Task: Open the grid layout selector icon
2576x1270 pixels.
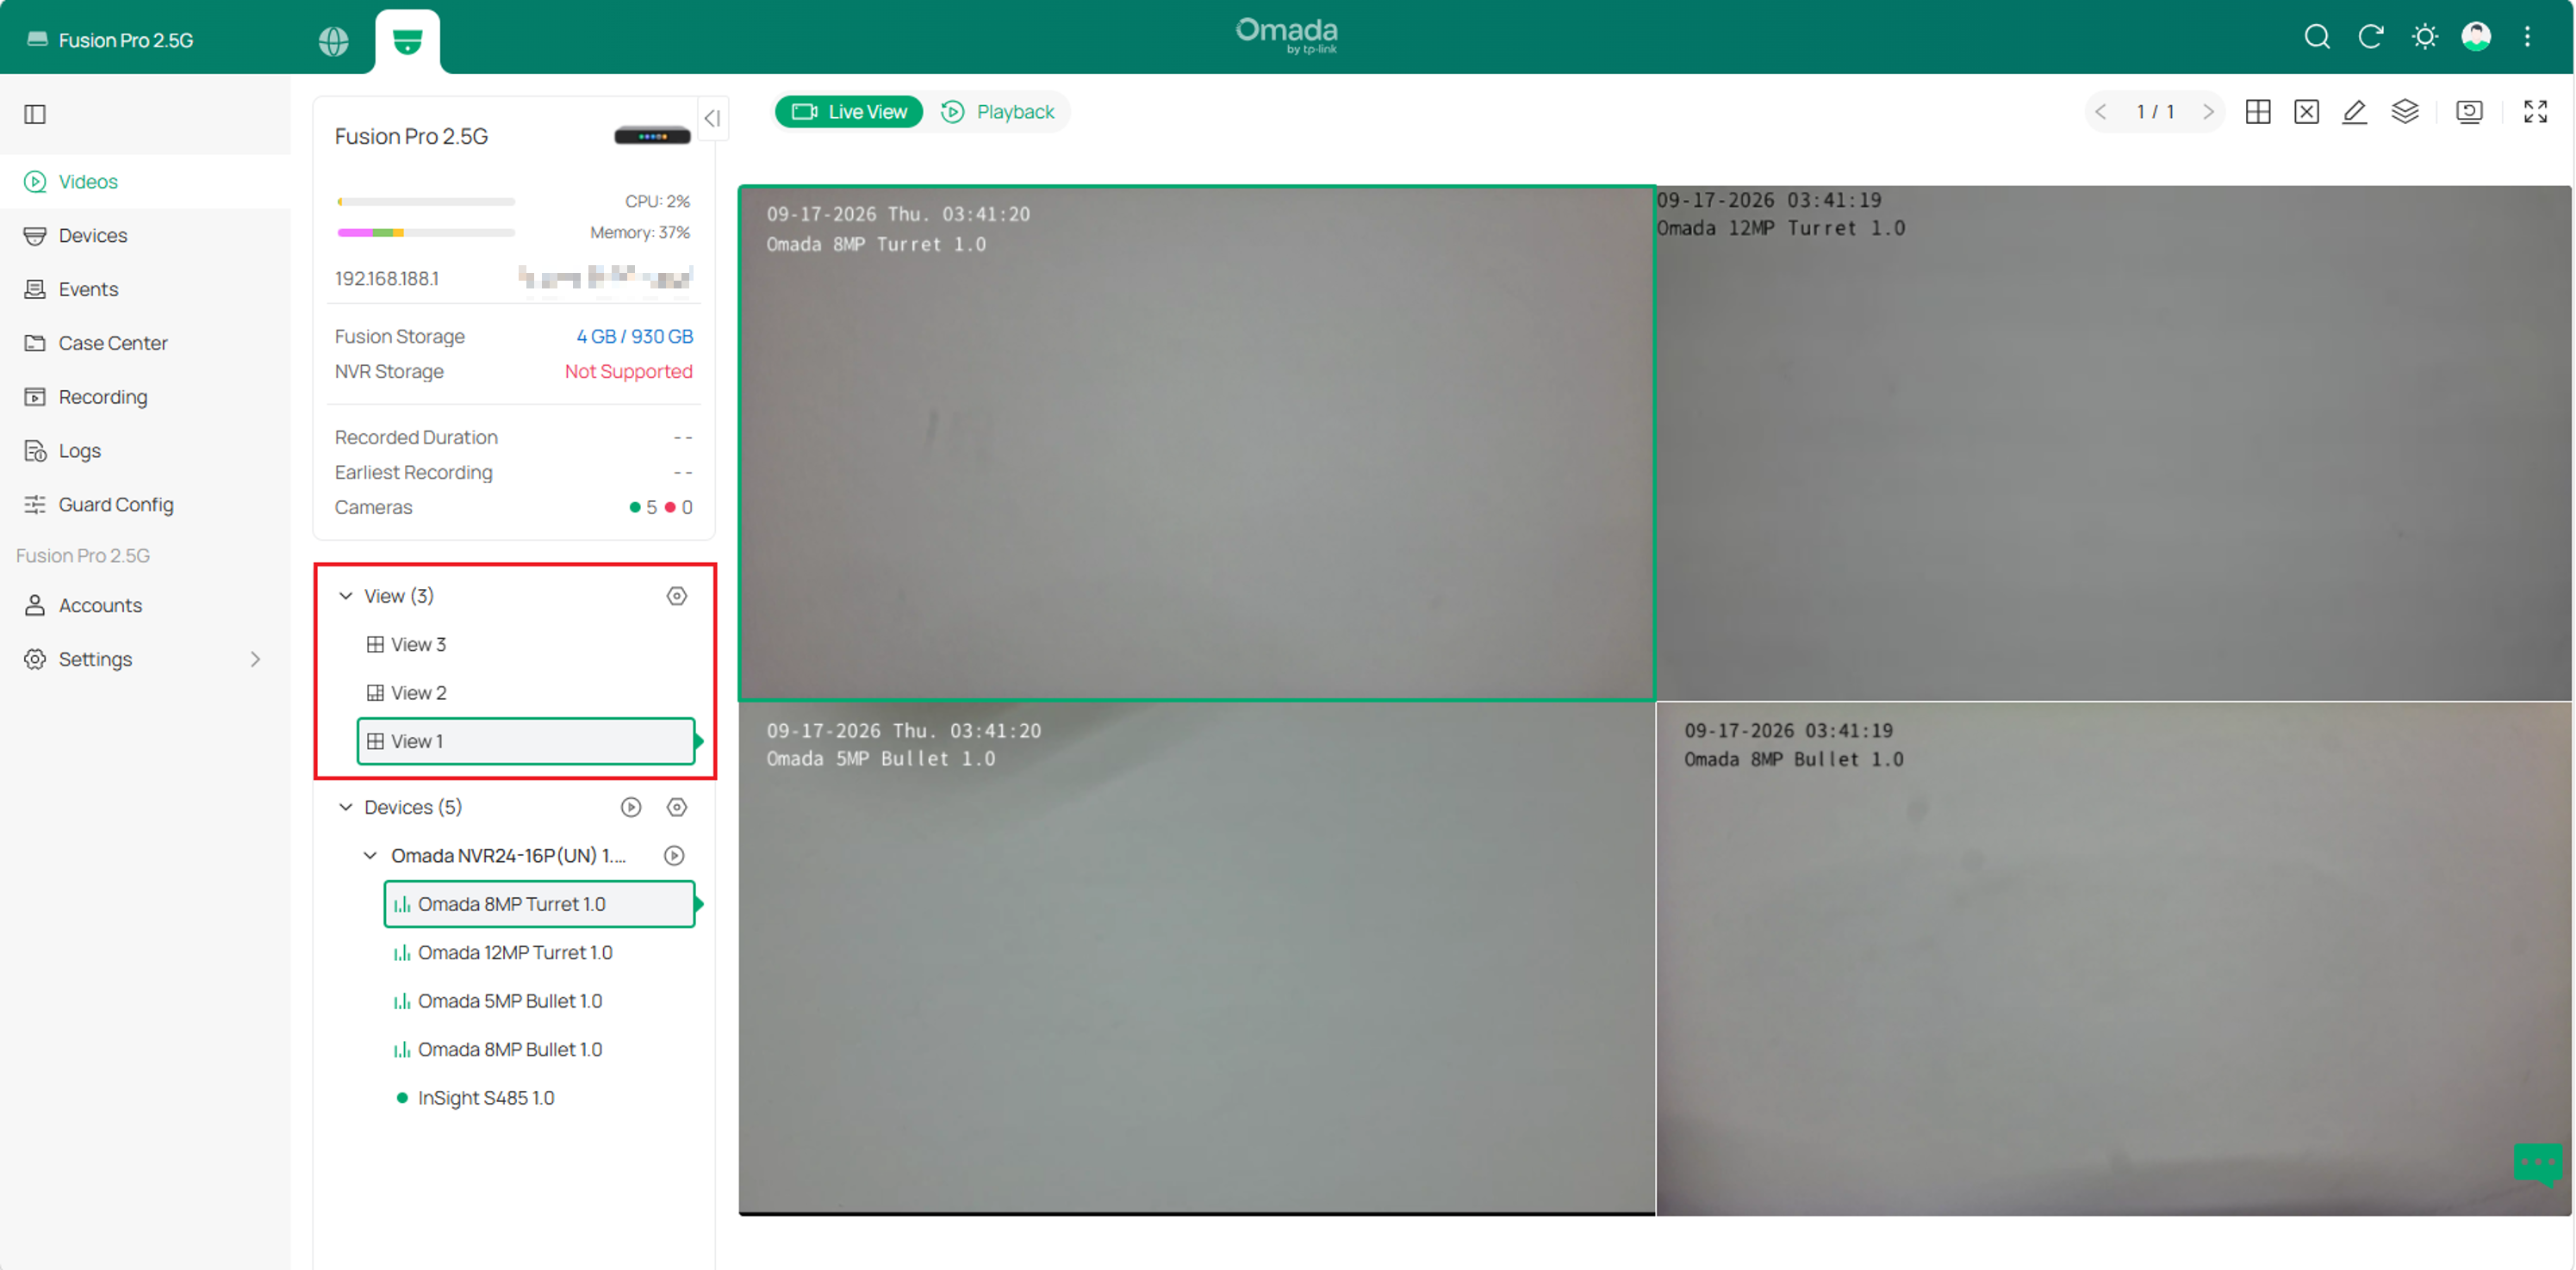Action: pos(2257,112)
